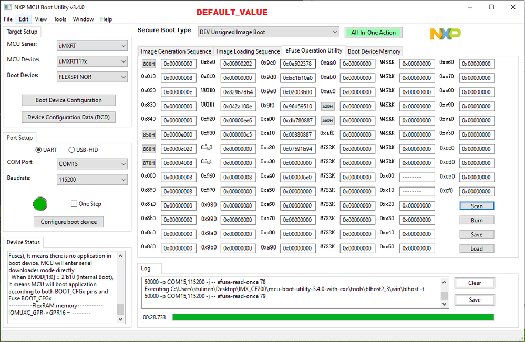Screen dimensions: 525x342
Task: Click the 0xcf0 fuse value field
Action: pyautogui.click(x=477, y=191)
